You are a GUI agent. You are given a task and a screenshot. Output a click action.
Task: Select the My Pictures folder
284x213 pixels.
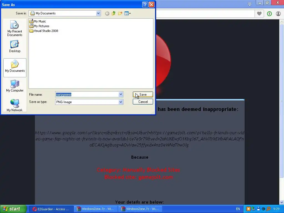click(39, 26)
